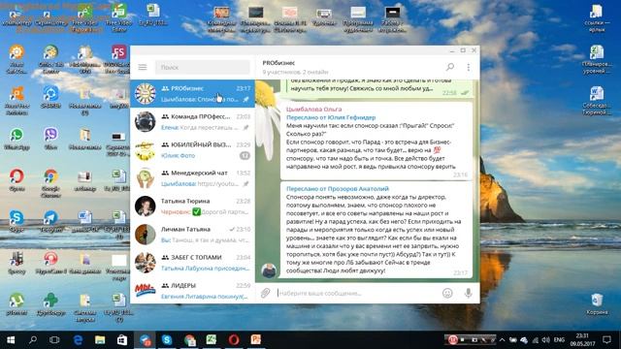Screen dimensions: 621x349
Task: Open the chat with Татьяна Тюрина
Action: click(192, 206)
